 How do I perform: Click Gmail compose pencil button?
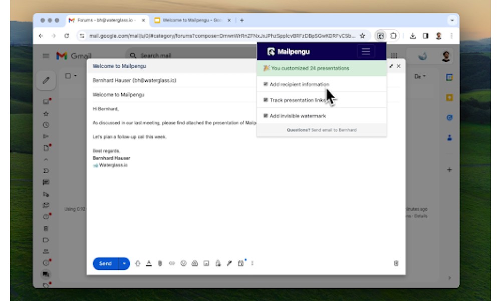[x=46, y=80]
